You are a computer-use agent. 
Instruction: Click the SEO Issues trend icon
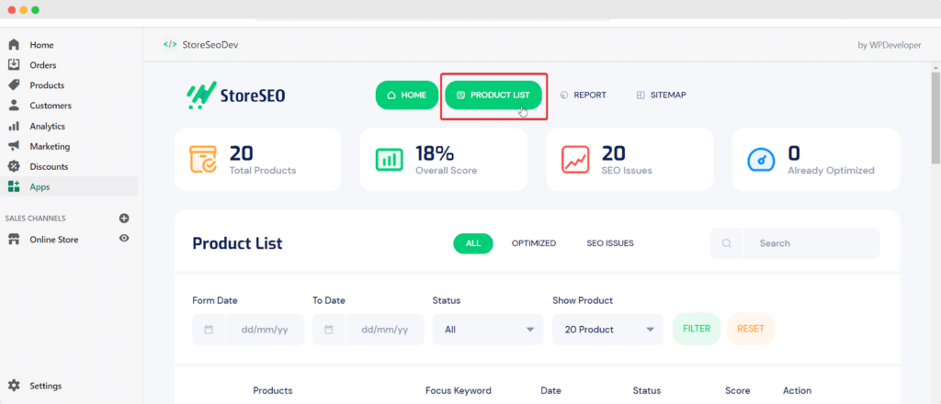(x=575, y=160)
